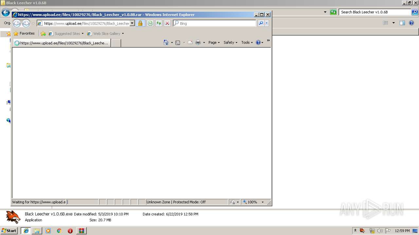The height and width of the screenshot is (235, 419).
Task: Stop page loading with red X
Action: (167, 23)
